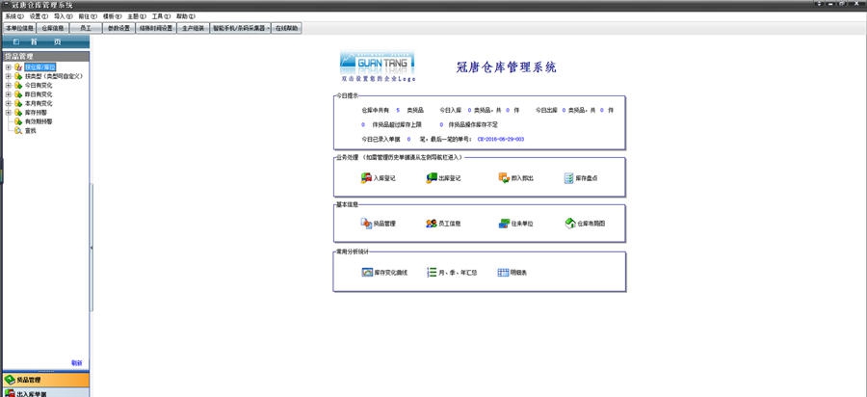Click the 货品管理 panel header
This screenshot has height=397, width=867.
click(46, 56)
